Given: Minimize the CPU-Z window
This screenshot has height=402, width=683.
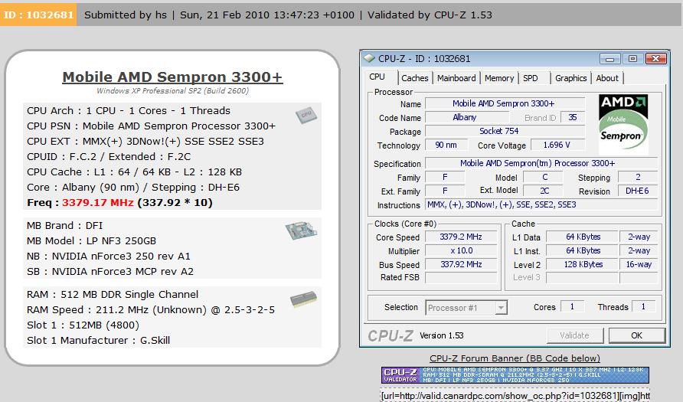Looking at the screenshot, I should pyautogui.click(x=609, y=58).
